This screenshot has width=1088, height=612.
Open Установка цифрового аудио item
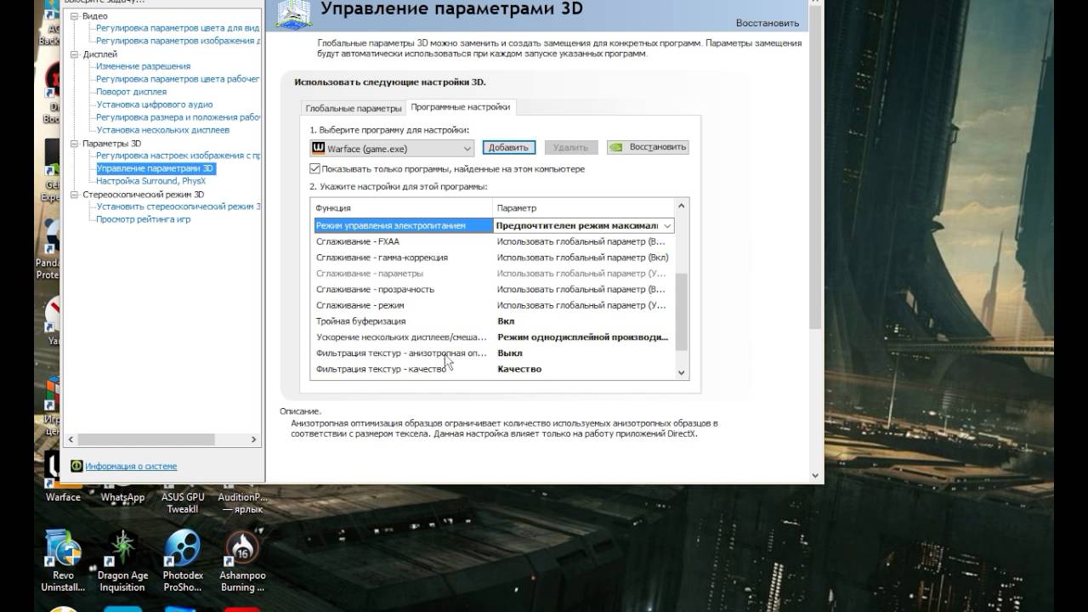(x=155, y=105)
